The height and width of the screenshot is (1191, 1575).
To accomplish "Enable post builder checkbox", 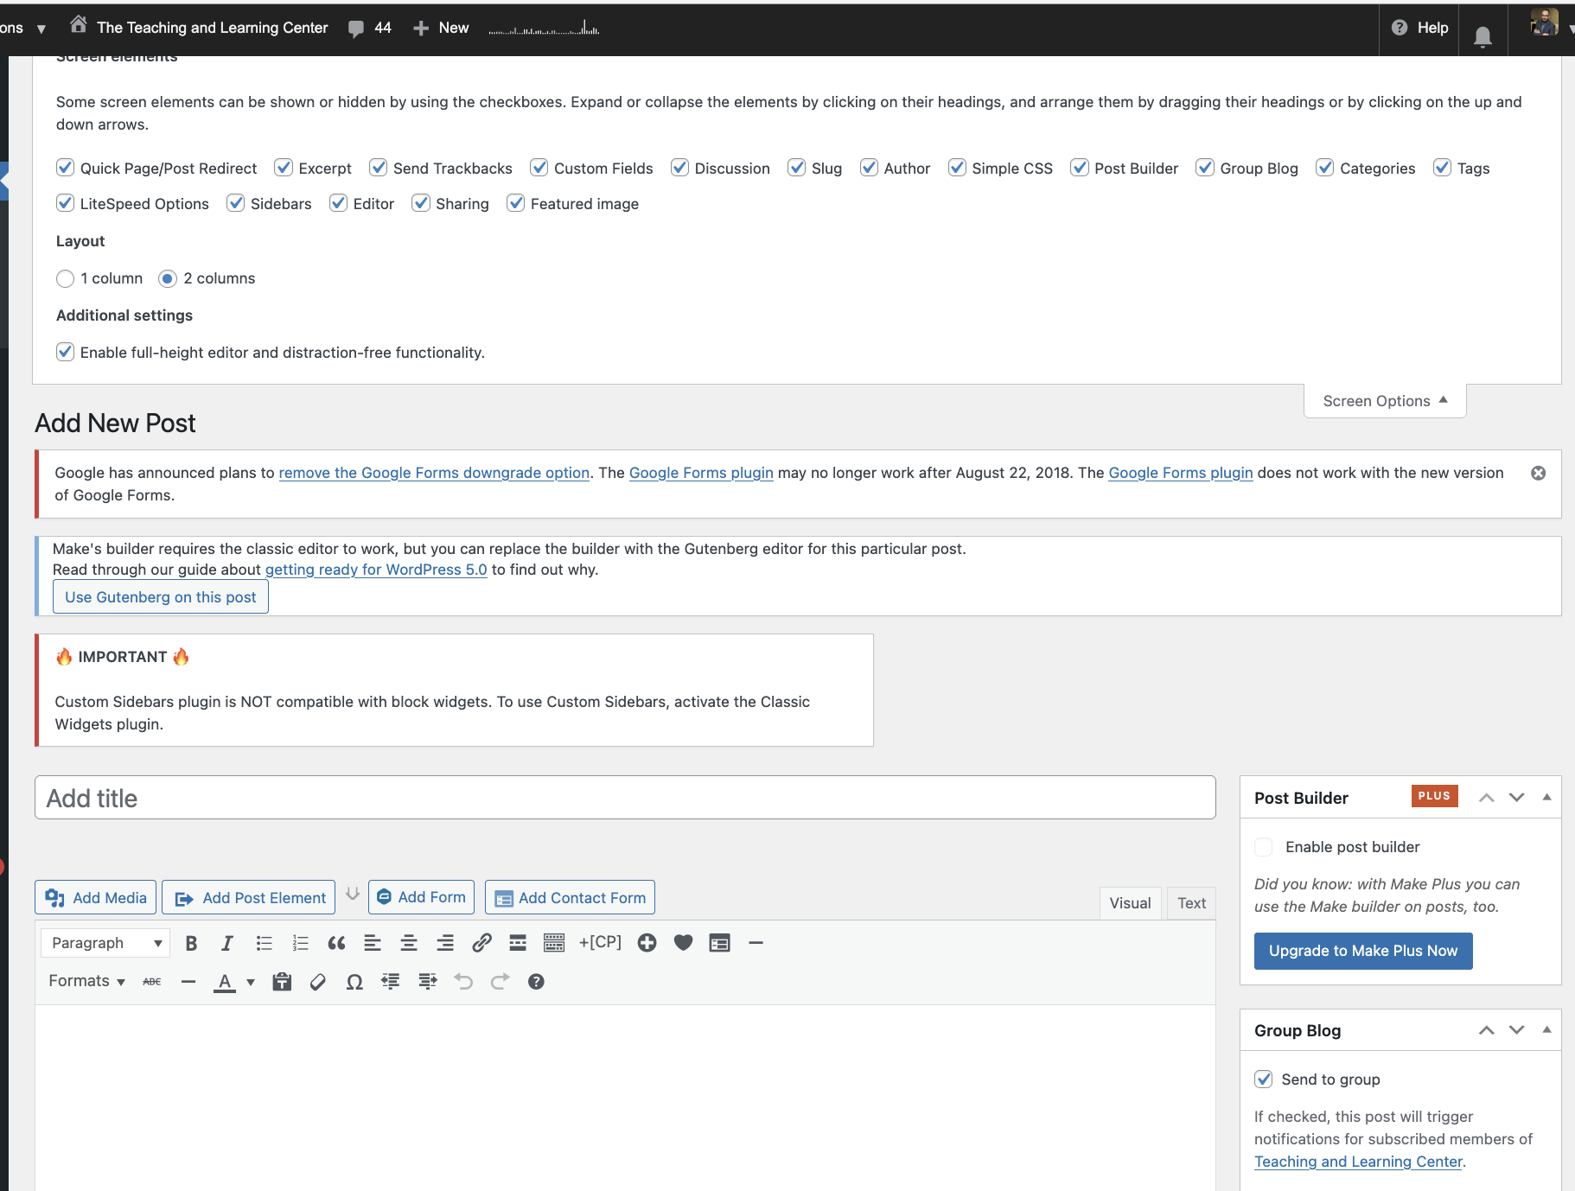I will click(x=1263, y=847).
